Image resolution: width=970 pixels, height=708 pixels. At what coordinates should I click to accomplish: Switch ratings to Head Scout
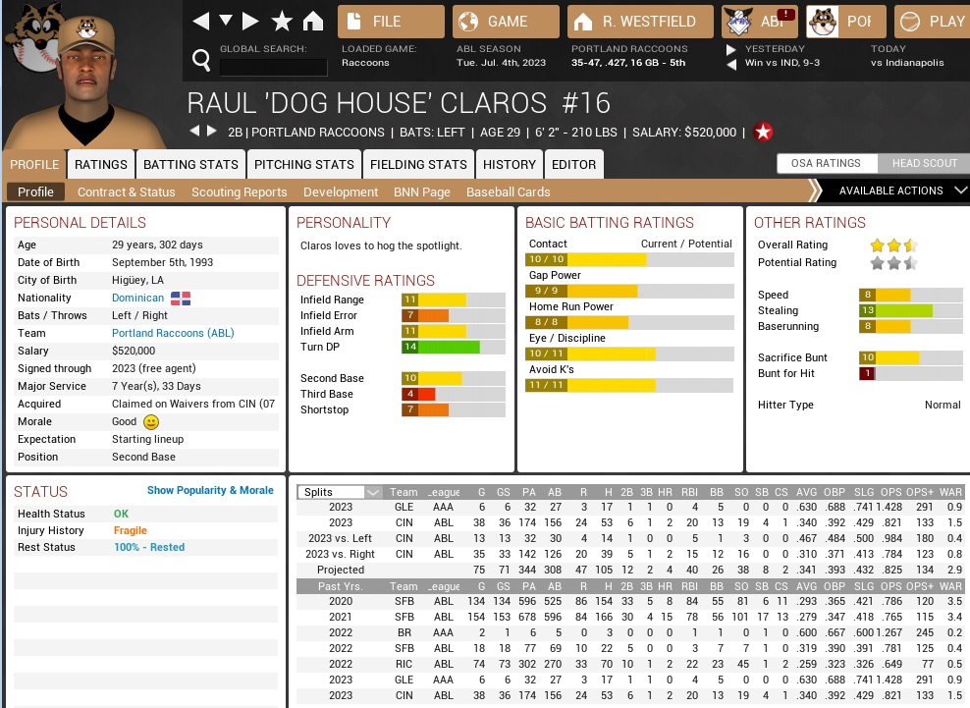coord(918,163)
